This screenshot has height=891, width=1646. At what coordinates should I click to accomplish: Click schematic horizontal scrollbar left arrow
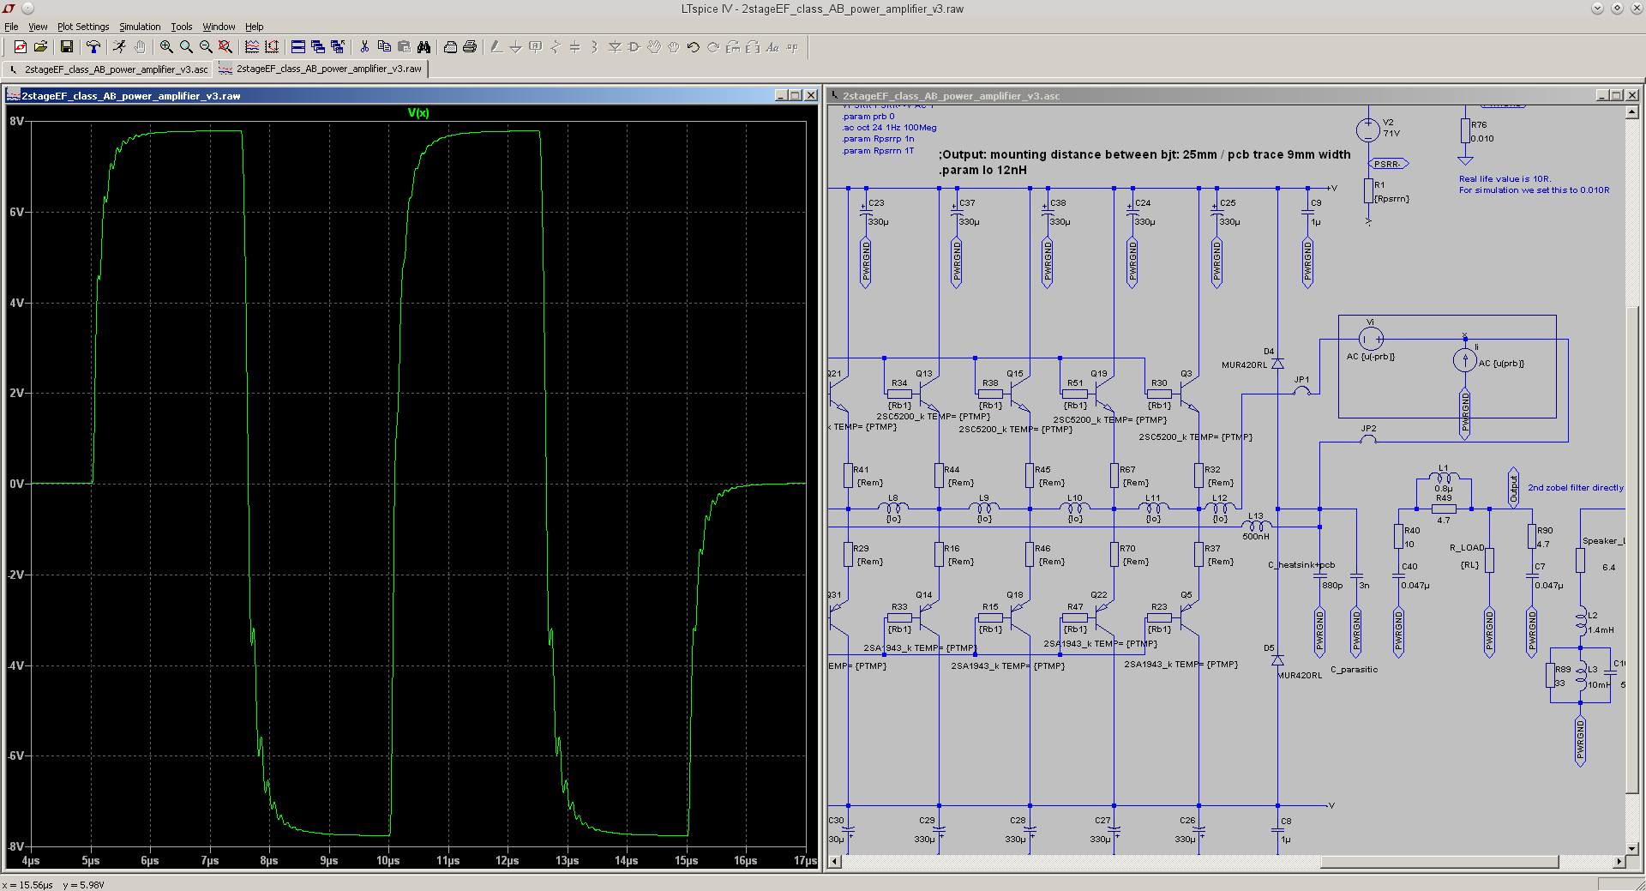(x=835, y=862)
